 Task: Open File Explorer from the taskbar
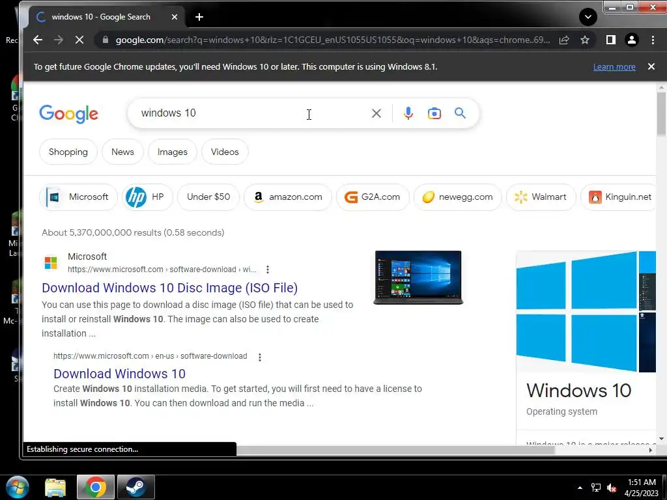pyautogui.click(x=55, y=487)
